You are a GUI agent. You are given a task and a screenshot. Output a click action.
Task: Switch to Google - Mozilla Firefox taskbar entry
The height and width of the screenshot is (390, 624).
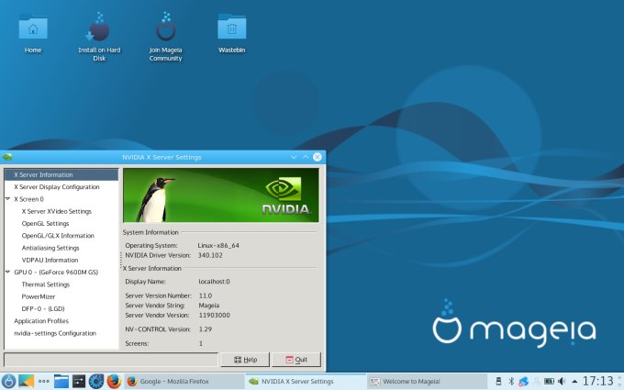[x=184, y=381]
